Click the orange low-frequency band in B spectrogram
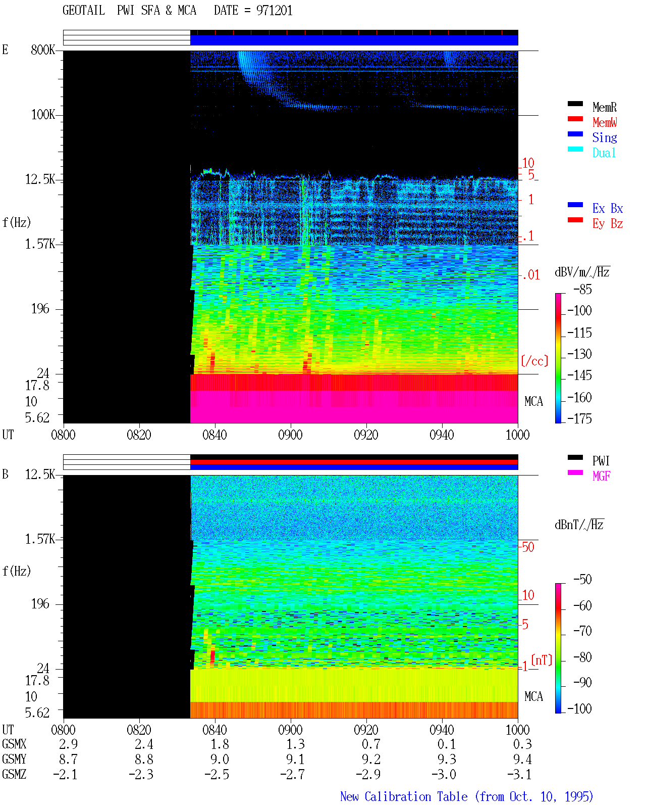The height and width of the screenshot is (805, 646). tap(354, 710)
